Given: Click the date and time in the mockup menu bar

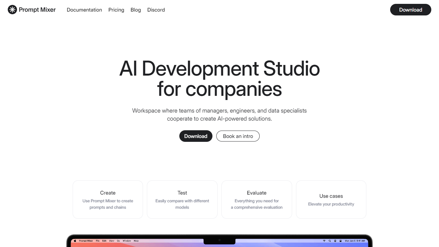Looking at the screenshot, I should (355, 241).
